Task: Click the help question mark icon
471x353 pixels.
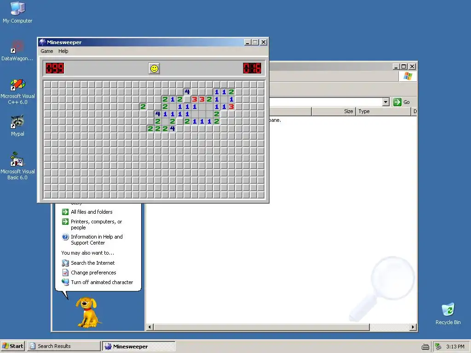Action: pyautogui.click(x=65, y=237)
